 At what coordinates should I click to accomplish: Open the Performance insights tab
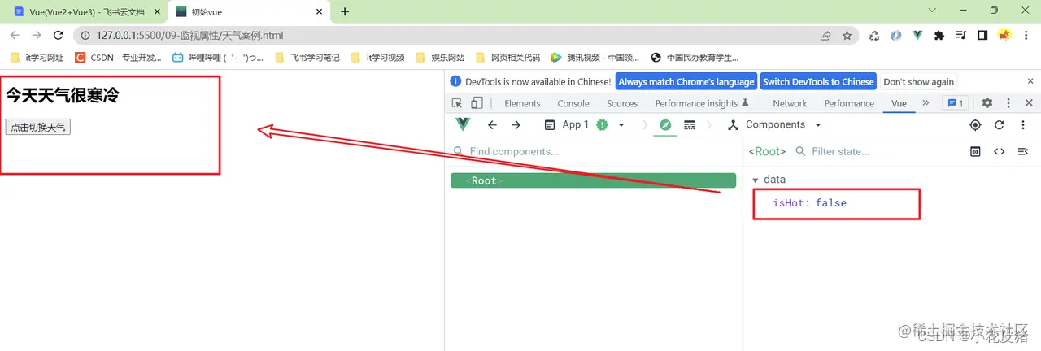tap(702, 103)
